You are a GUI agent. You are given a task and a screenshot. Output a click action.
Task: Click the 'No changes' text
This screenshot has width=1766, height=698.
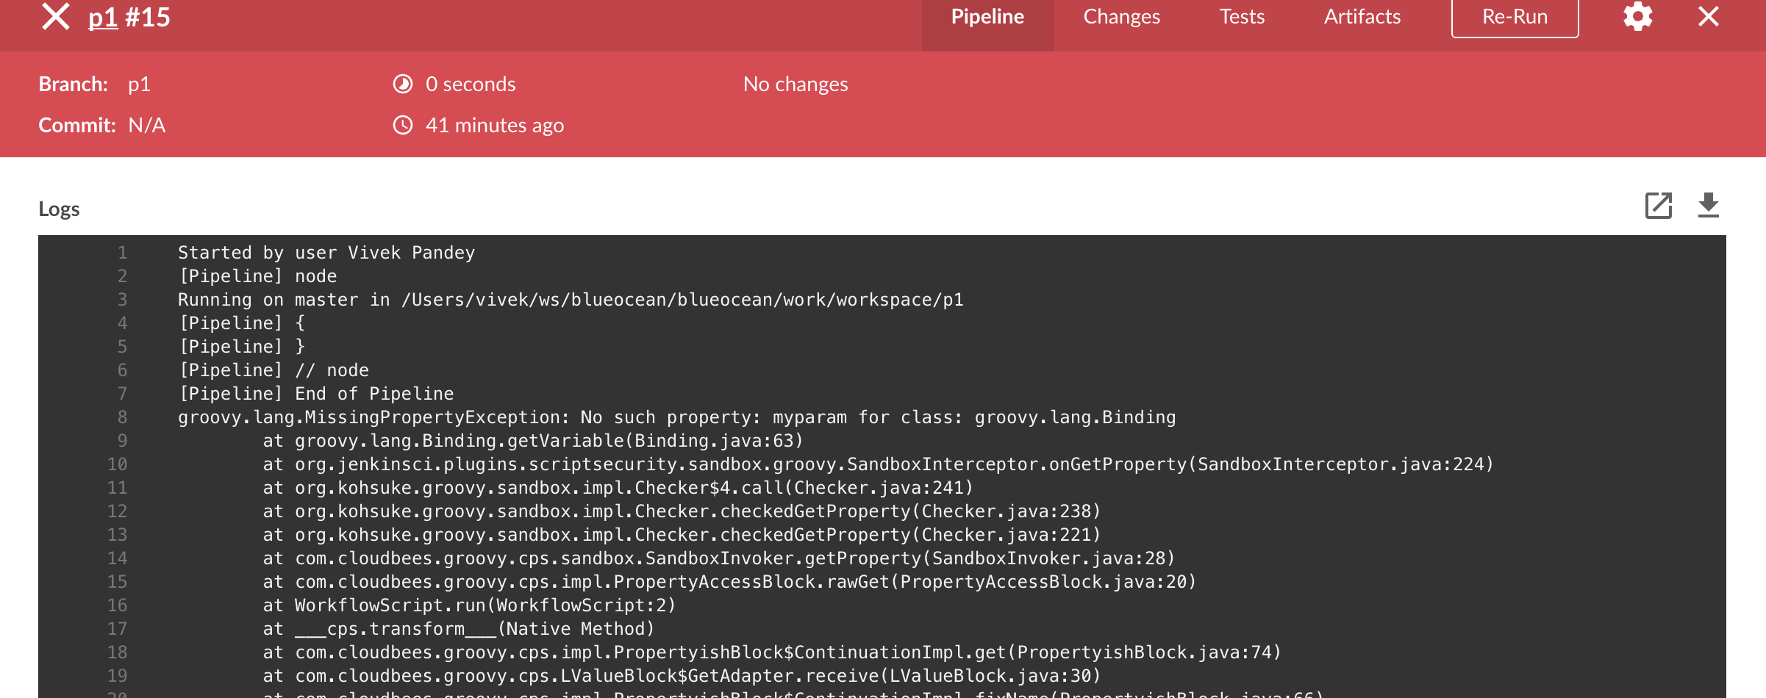(796, 84)
